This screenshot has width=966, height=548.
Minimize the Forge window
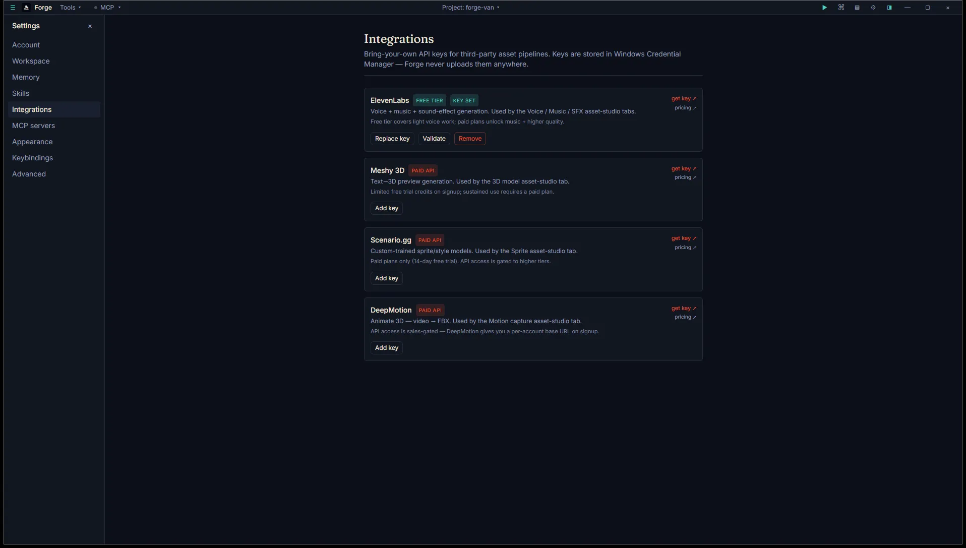[908, 8]
